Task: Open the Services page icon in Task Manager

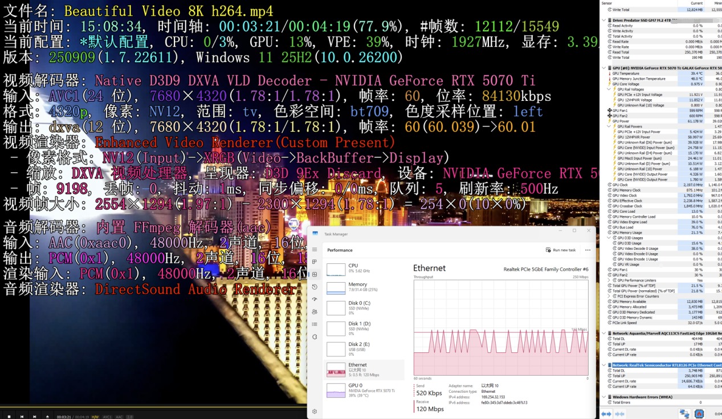Action: coord(315,337)
